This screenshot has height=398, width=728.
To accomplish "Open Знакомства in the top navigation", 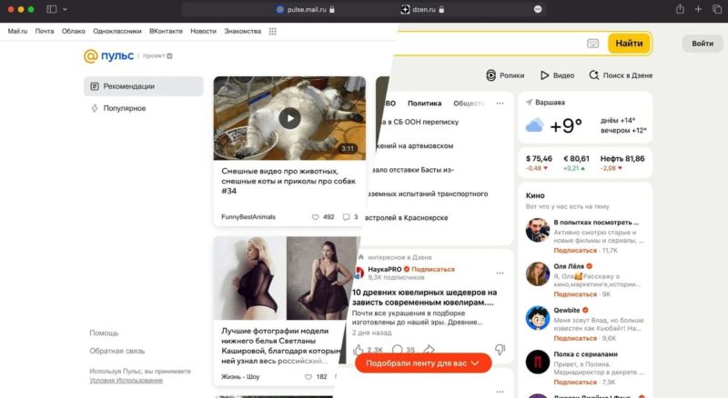I will (242, 31).
